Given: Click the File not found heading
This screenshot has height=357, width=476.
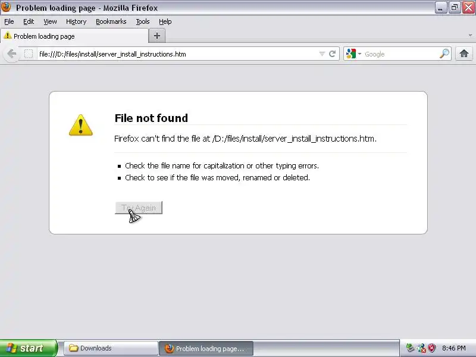Looking at the screenshot, I should point(151,118).
